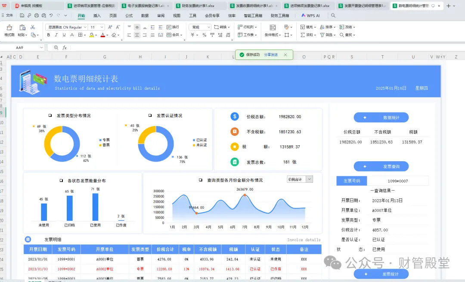Click the Format Painter (格式刷) icon
Viewport: 465px width, 282px height.
[x=9, y=28]
